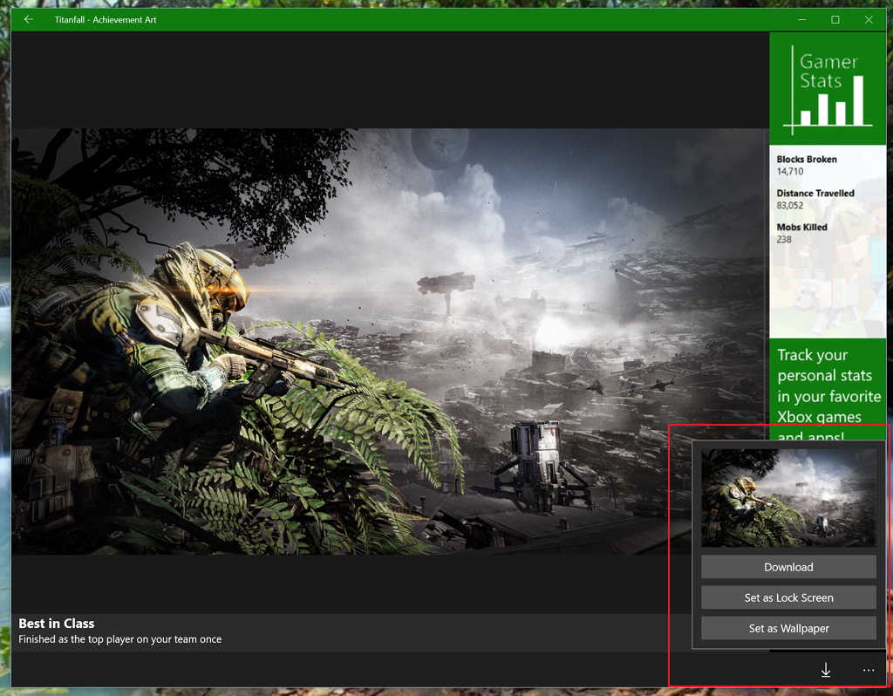Click the Best in Class title
Viewport: 893px width, 696px height.
57,624
